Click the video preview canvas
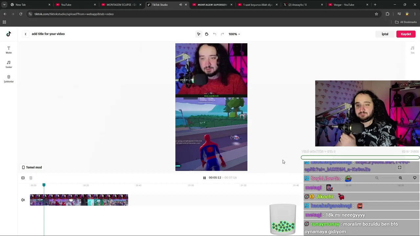The height and width of the screenshot is (236, 420). click(x=211, y=107)
